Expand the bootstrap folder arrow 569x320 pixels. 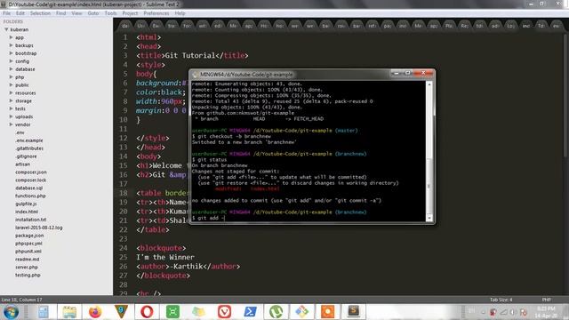pos(12,53)
